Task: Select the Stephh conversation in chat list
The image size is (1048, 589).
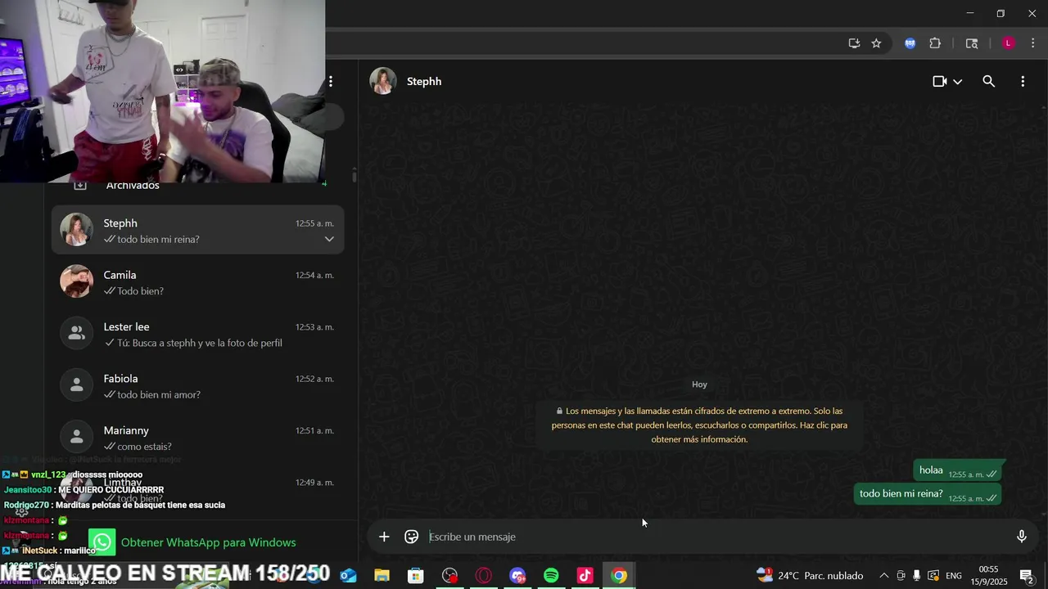Action: click(x=197, y=231)
